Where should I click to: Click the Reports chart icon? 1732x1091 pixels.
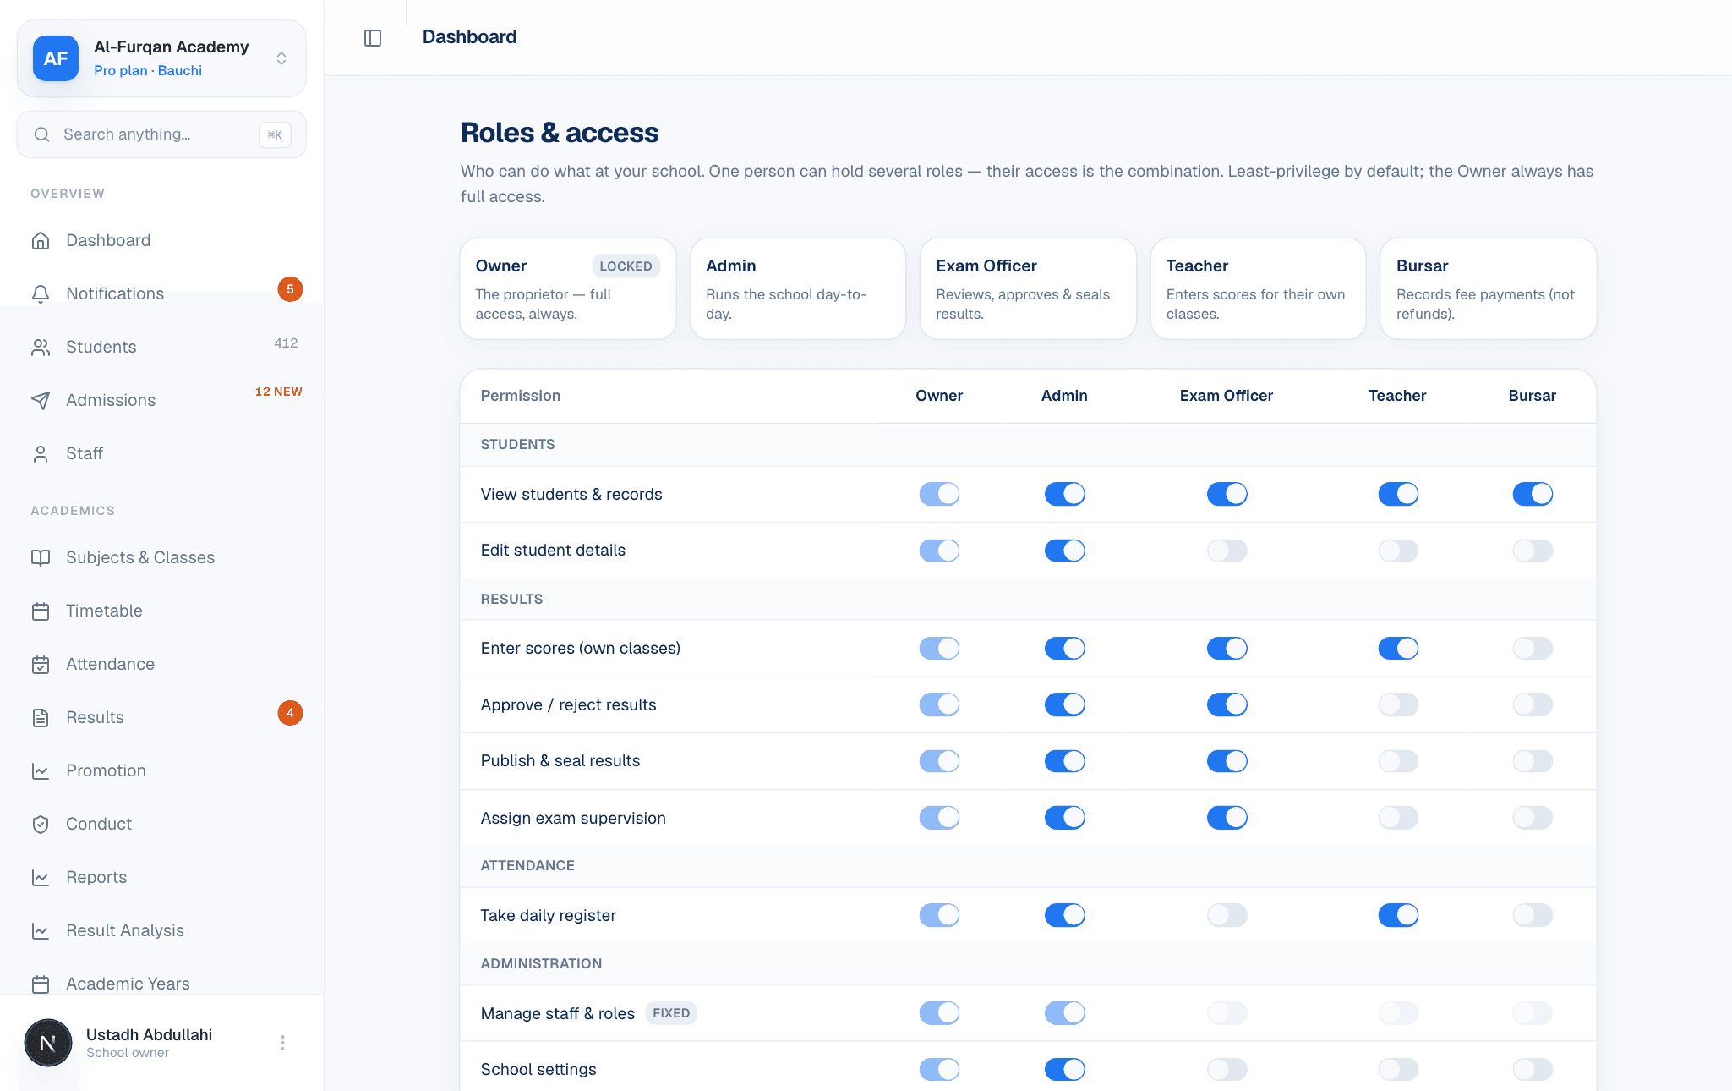[41, 878]
